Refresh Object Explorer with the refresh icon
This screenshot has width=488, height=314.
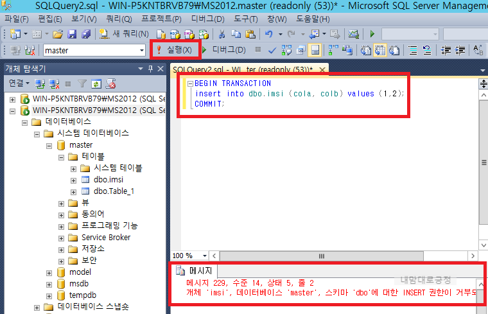point(96,83)
